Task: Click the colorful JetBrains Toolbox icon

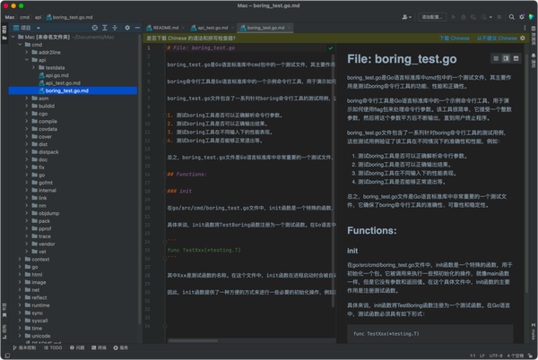Action: [x=532, y=17]
